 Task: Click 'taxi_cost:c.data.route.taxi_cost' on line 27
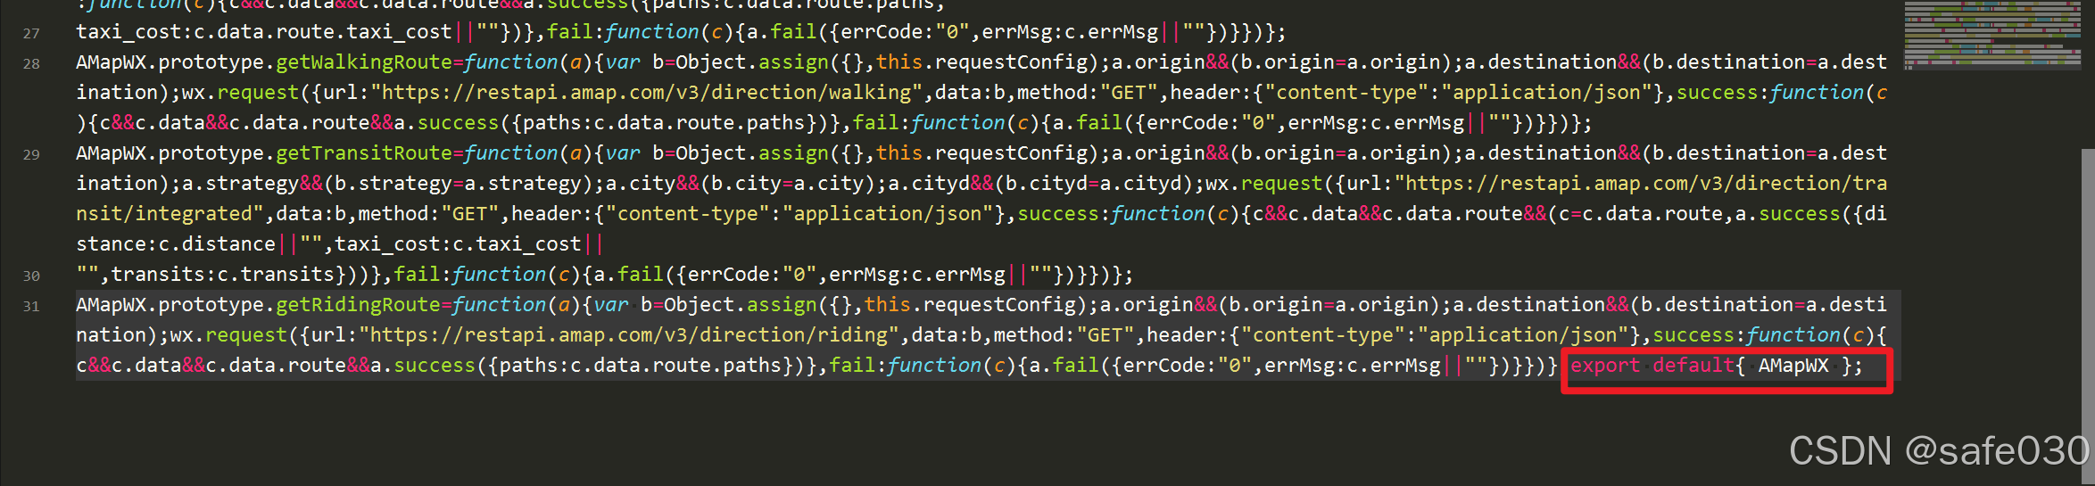tap(264, 32)
